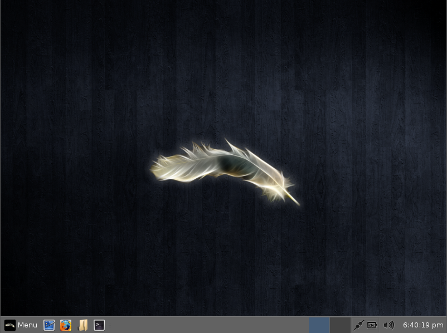Image resolution: width=447 pixels, height=333 pixels.
Task: Open the Menu button in the panel
Action: tap(21, 325)
